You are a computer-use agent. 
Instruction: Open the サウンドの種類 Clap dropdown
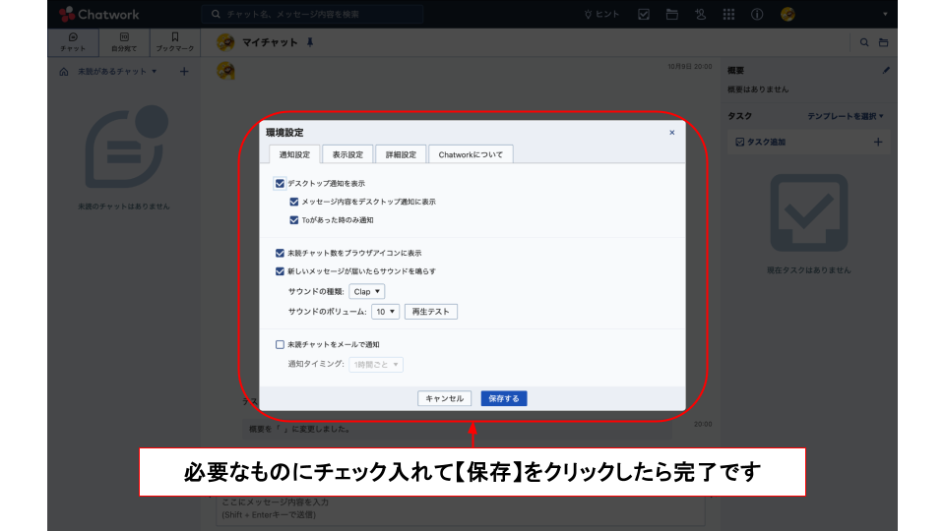pos(366,292)
